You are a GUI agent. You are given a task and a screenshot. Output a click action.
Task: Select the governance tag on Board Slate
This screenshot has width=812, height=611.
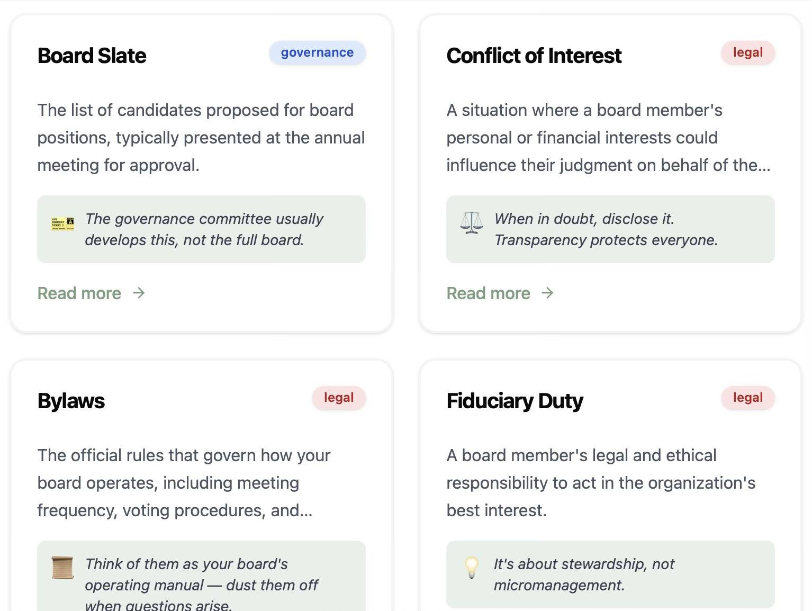coord(317,53)
